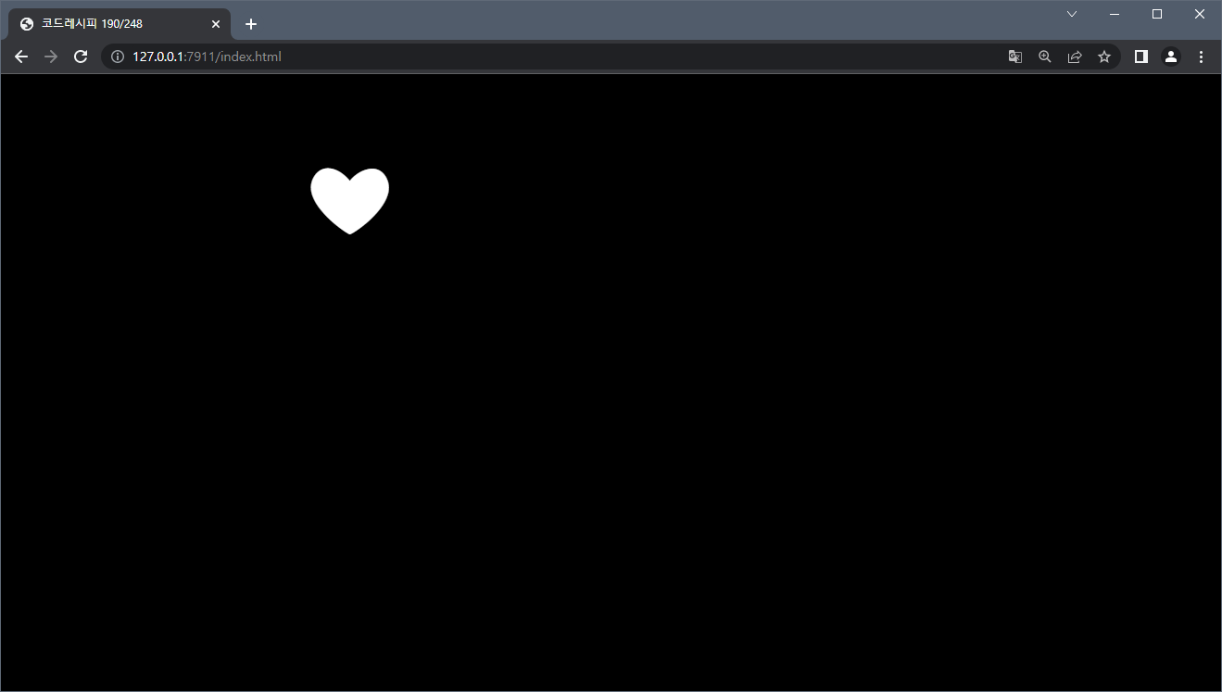View site information icon in address bar
The height and width of the screenshot is (692, 1222).
118,57
